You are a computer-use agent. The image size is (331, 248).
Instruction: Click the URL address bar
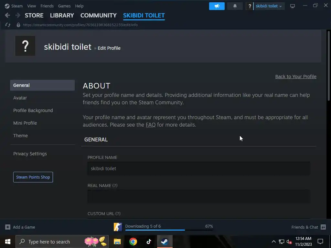click(x=80, y=25)
